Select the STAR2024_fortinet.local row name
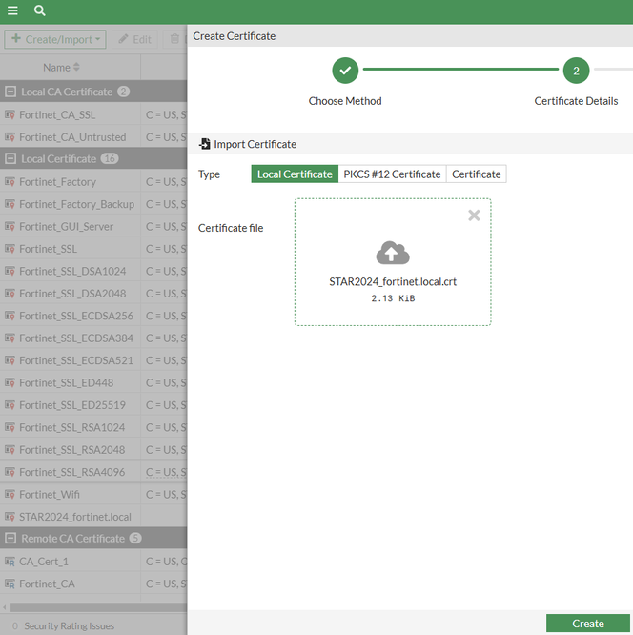Screen dimensions: 633x635 (x=75, y=517)
